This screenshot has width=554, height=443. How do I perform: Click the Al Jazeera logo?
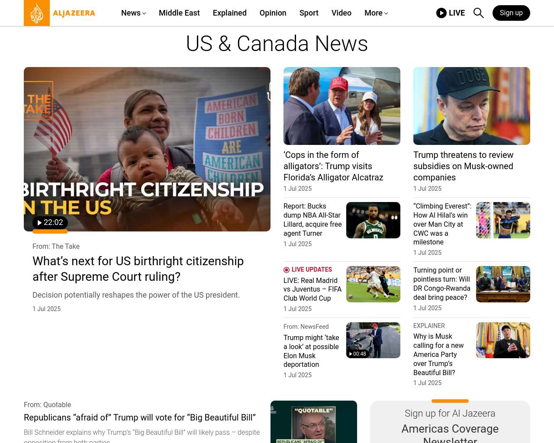point(60,13)
